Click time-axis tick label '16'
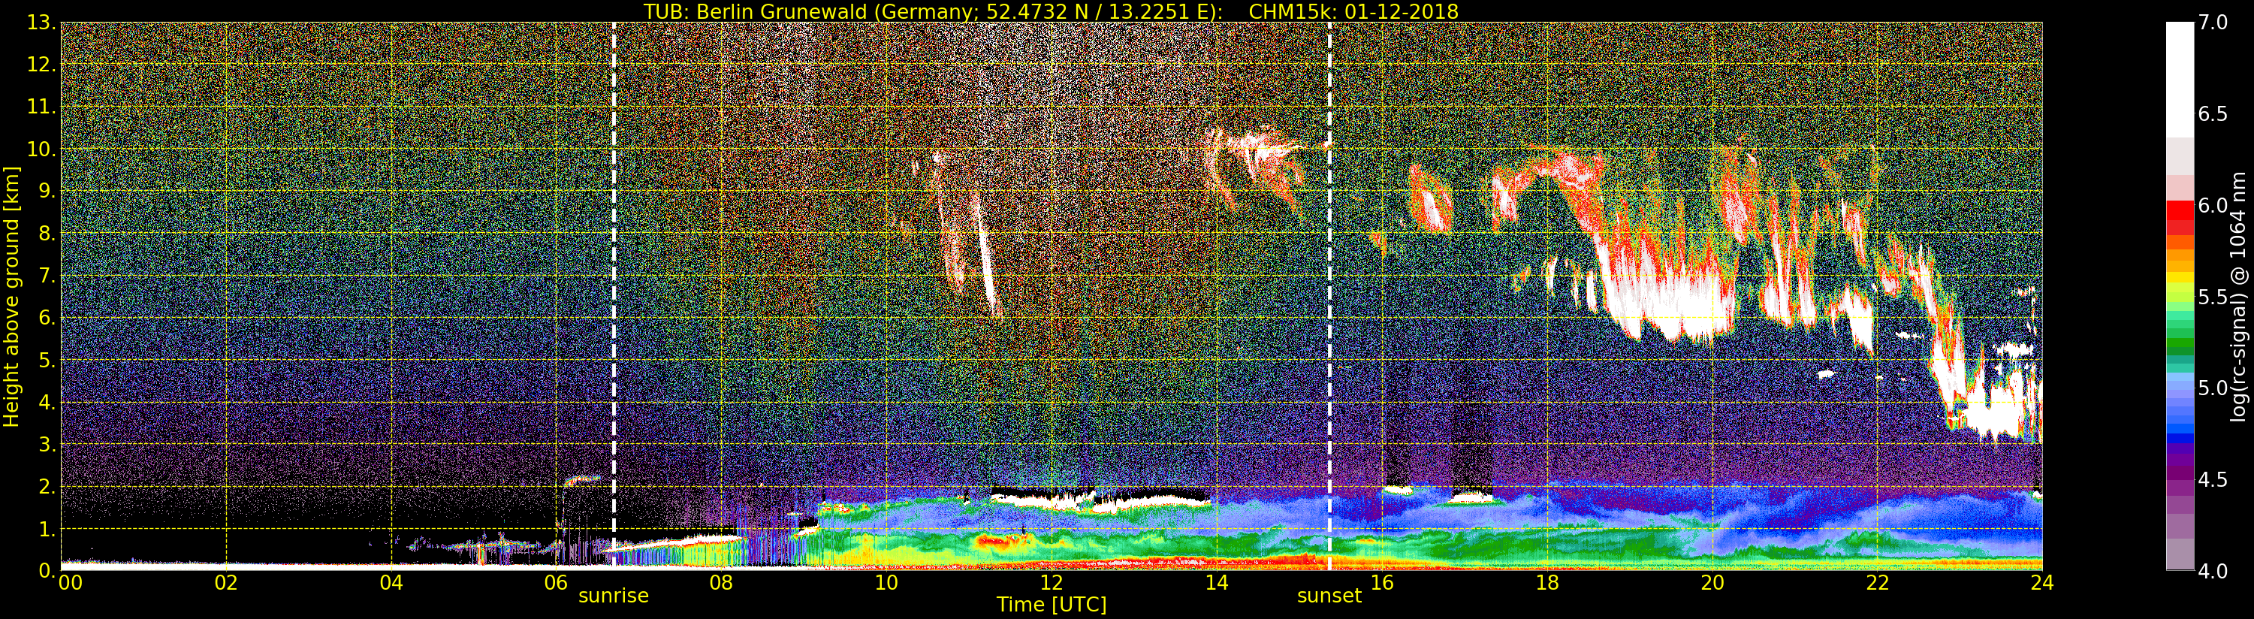The image size is (2254, 619). coord(1382,582)
